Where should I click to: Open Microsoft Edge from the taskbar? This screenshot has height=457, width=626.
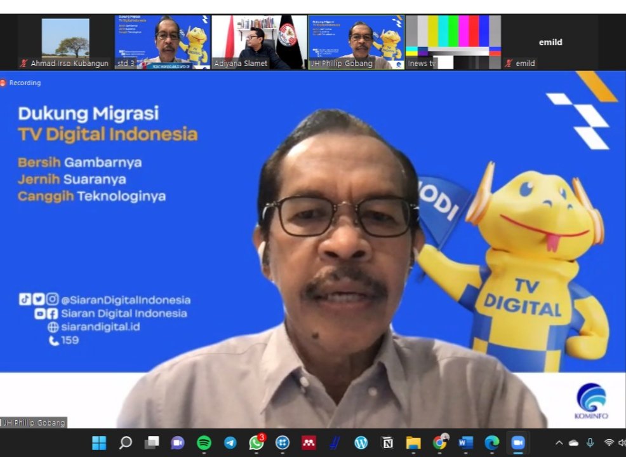pos(492,443)
